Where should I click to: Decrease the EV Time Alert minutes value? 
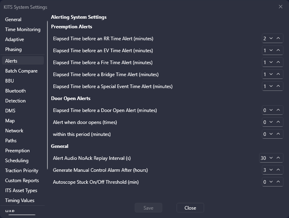(271, 51)
